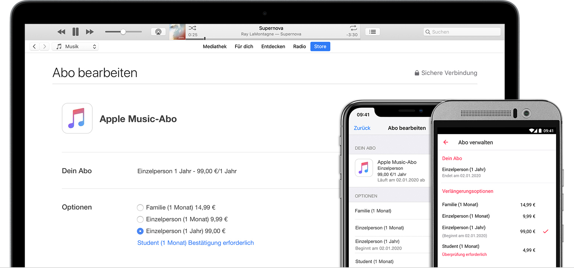Screen dimensions: 574x268
Task: Click the Android status bar Wi-Fi icon
Action: pos(532,131)
